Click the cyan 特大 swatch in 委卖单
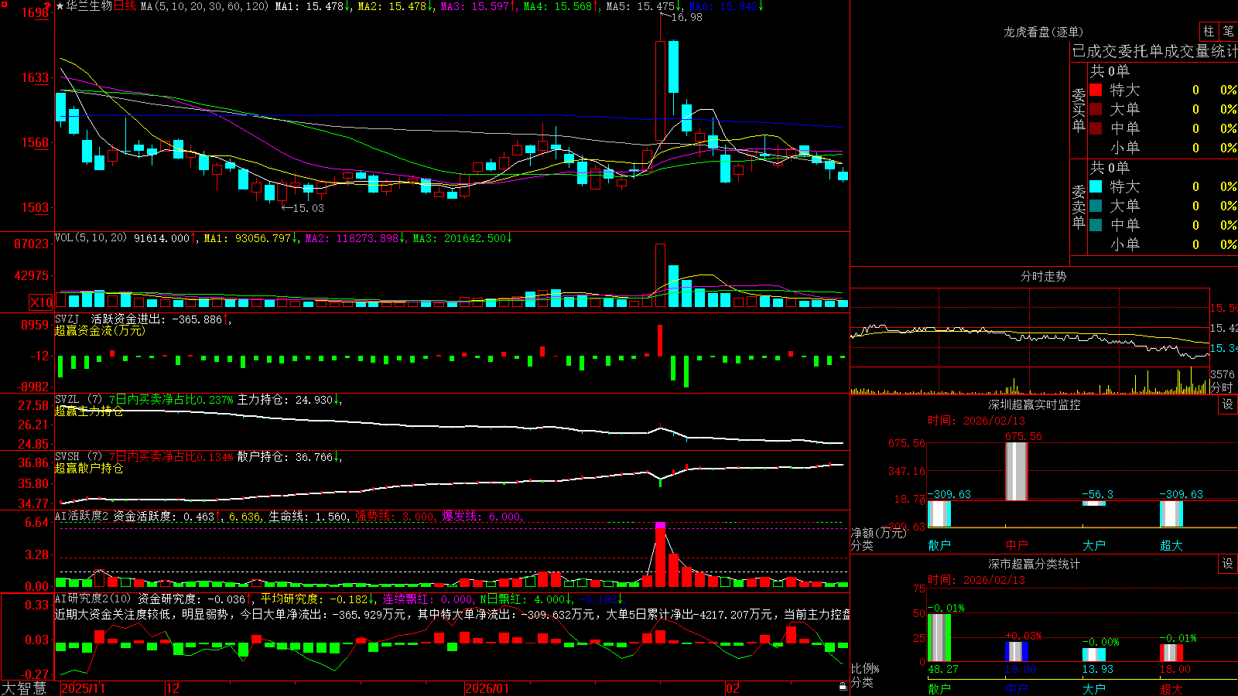This screenshot has width=1238, height=696. click(x=1096, y=186)
